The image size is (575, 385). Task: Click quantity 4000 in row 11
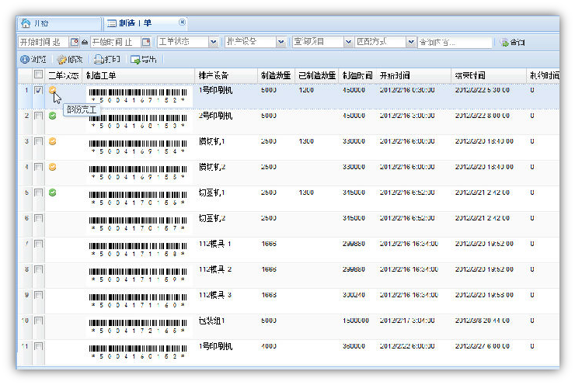point(269,346)
